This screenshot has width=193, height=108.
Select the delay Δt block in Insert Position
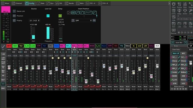pyautogui.click(x=73, y=13)
